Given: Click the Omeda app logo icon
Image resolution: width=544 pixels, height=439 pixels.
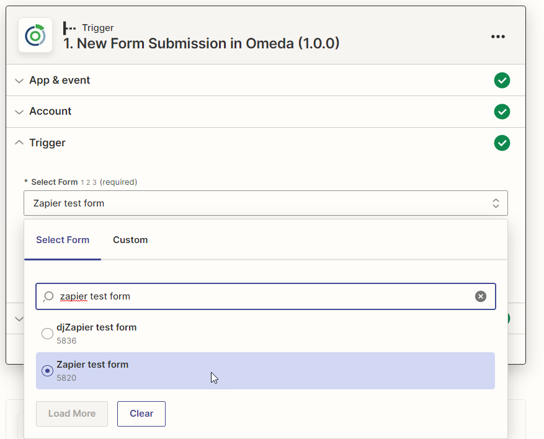Looking at the screenshot, I should point(35,35).
